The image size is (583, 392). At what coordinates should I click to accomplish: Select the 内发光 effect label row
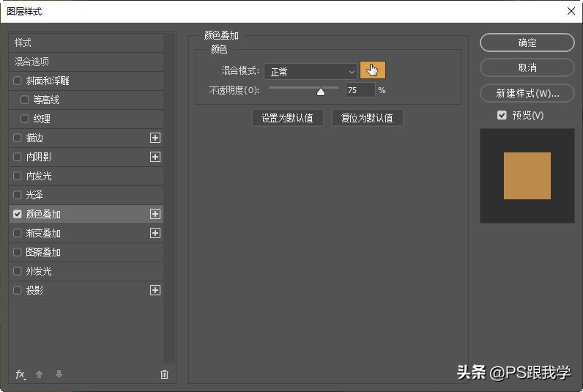click(x=86, y=176)
